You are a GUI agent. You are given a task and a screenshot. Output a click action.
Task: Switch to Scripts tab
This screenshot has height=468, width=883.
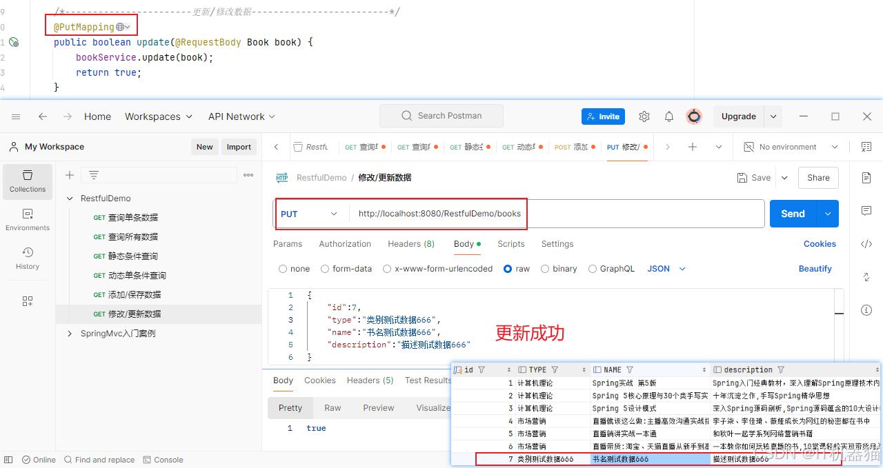511,244
